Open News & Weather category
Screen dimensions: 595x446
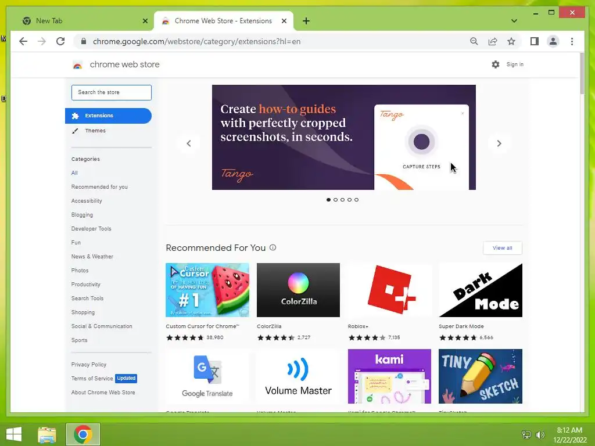point(92,257)
